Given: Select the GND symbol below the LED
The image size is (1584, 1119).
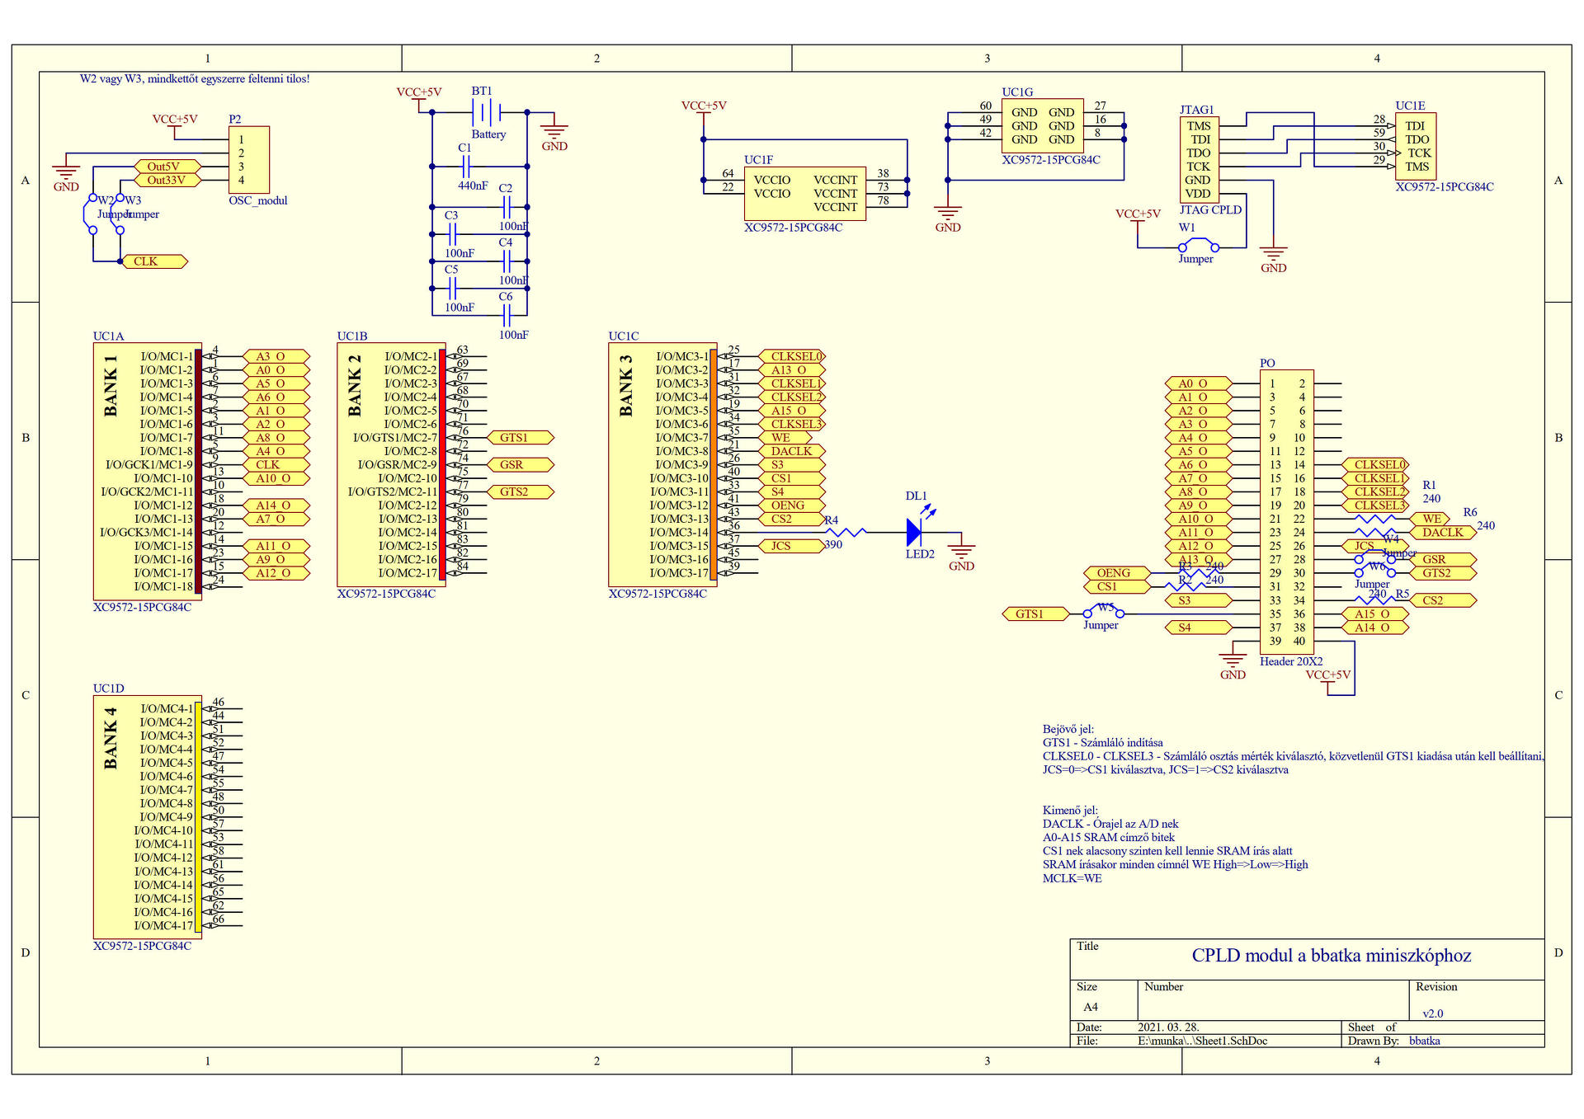Looking at the screenshot, I should click(961, 551).
